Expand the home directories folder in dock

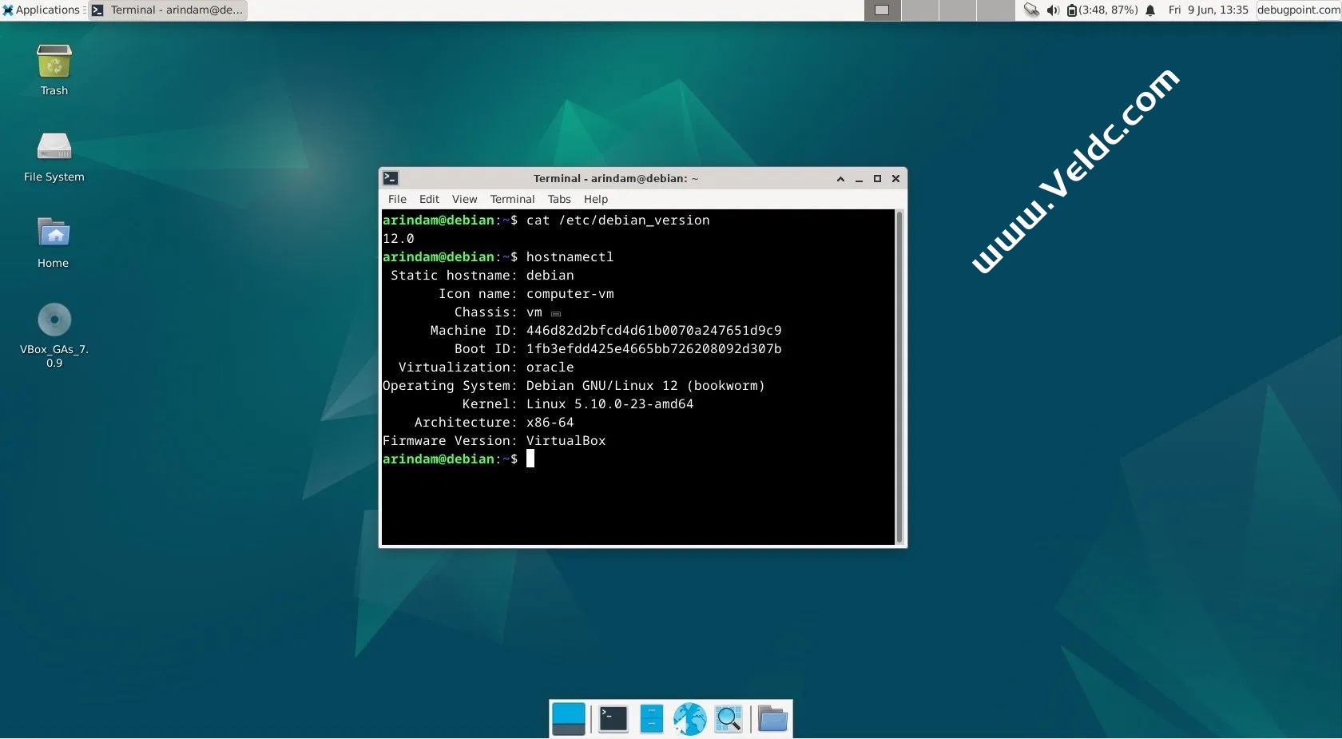[x=772, y=719]
